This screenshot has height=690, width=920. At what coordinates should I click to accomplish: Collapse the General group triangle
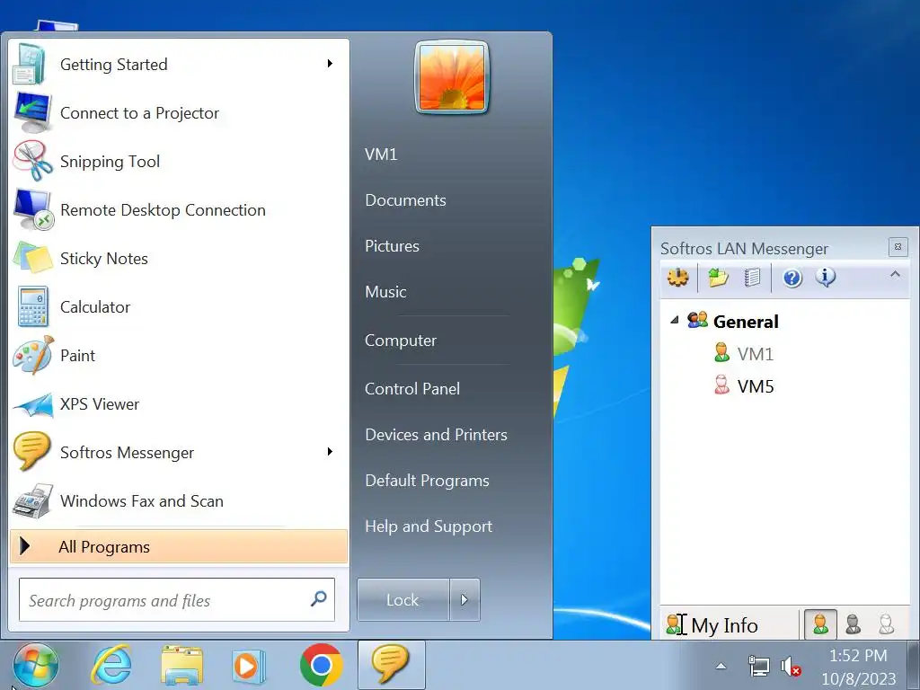point(675,320)
